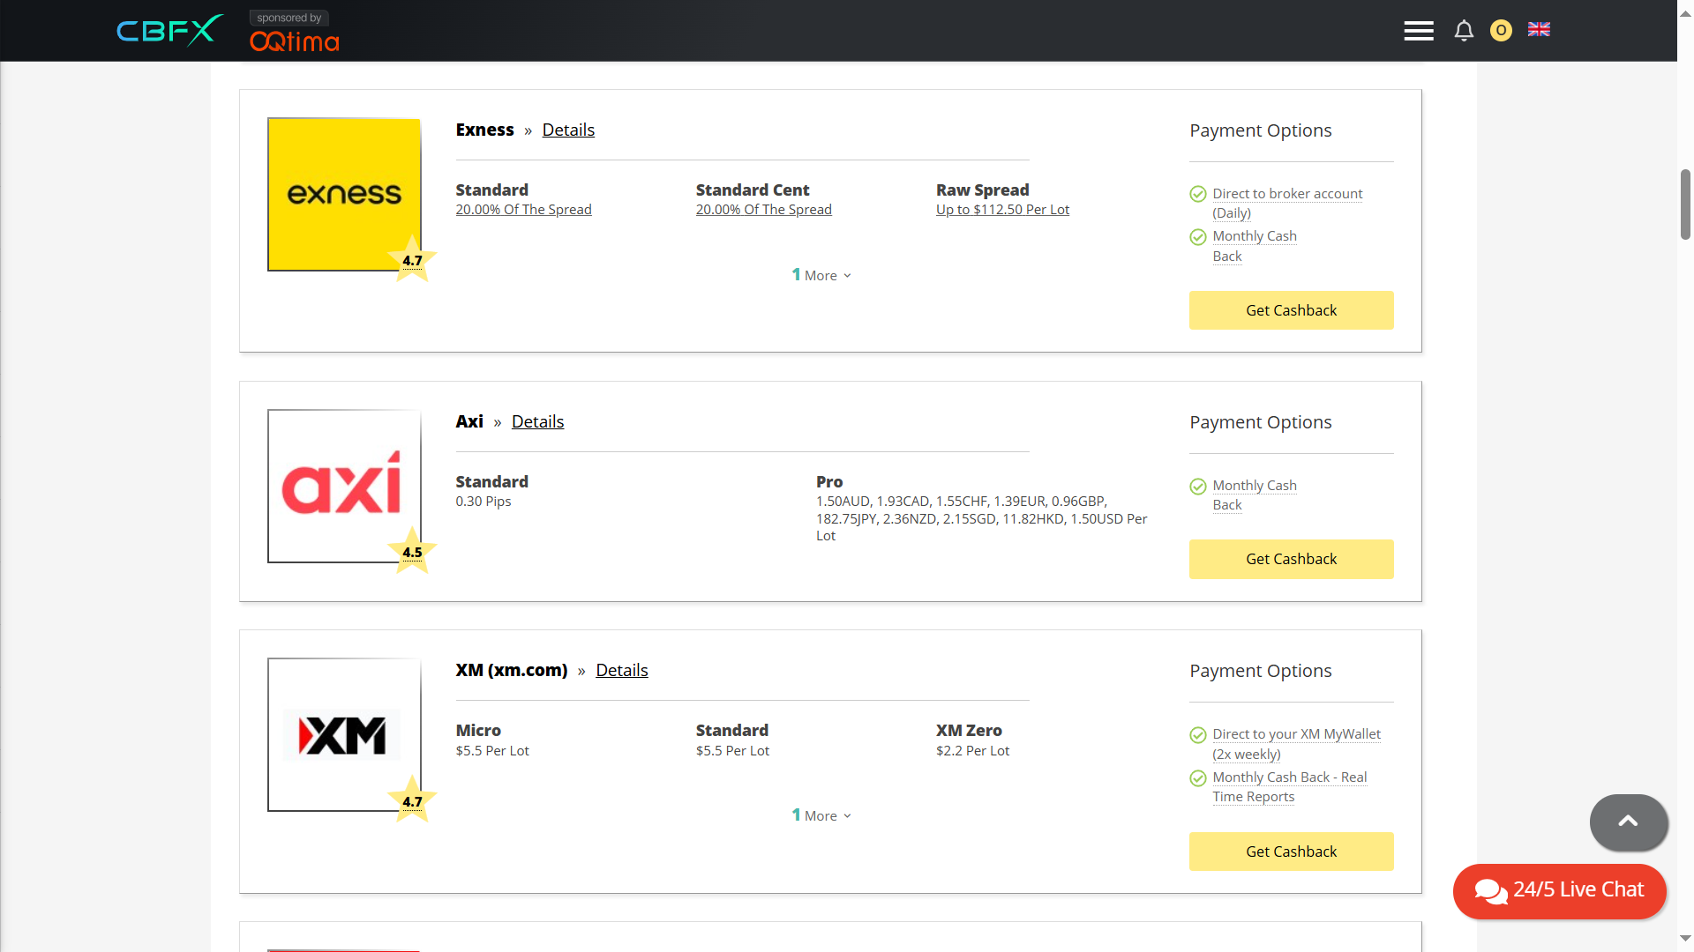Image resolution: width=1694 pixels, height=952 pixels.
Task: Click the UK flag language icon
Action: pyautogui.click(x=1539, y=30)
